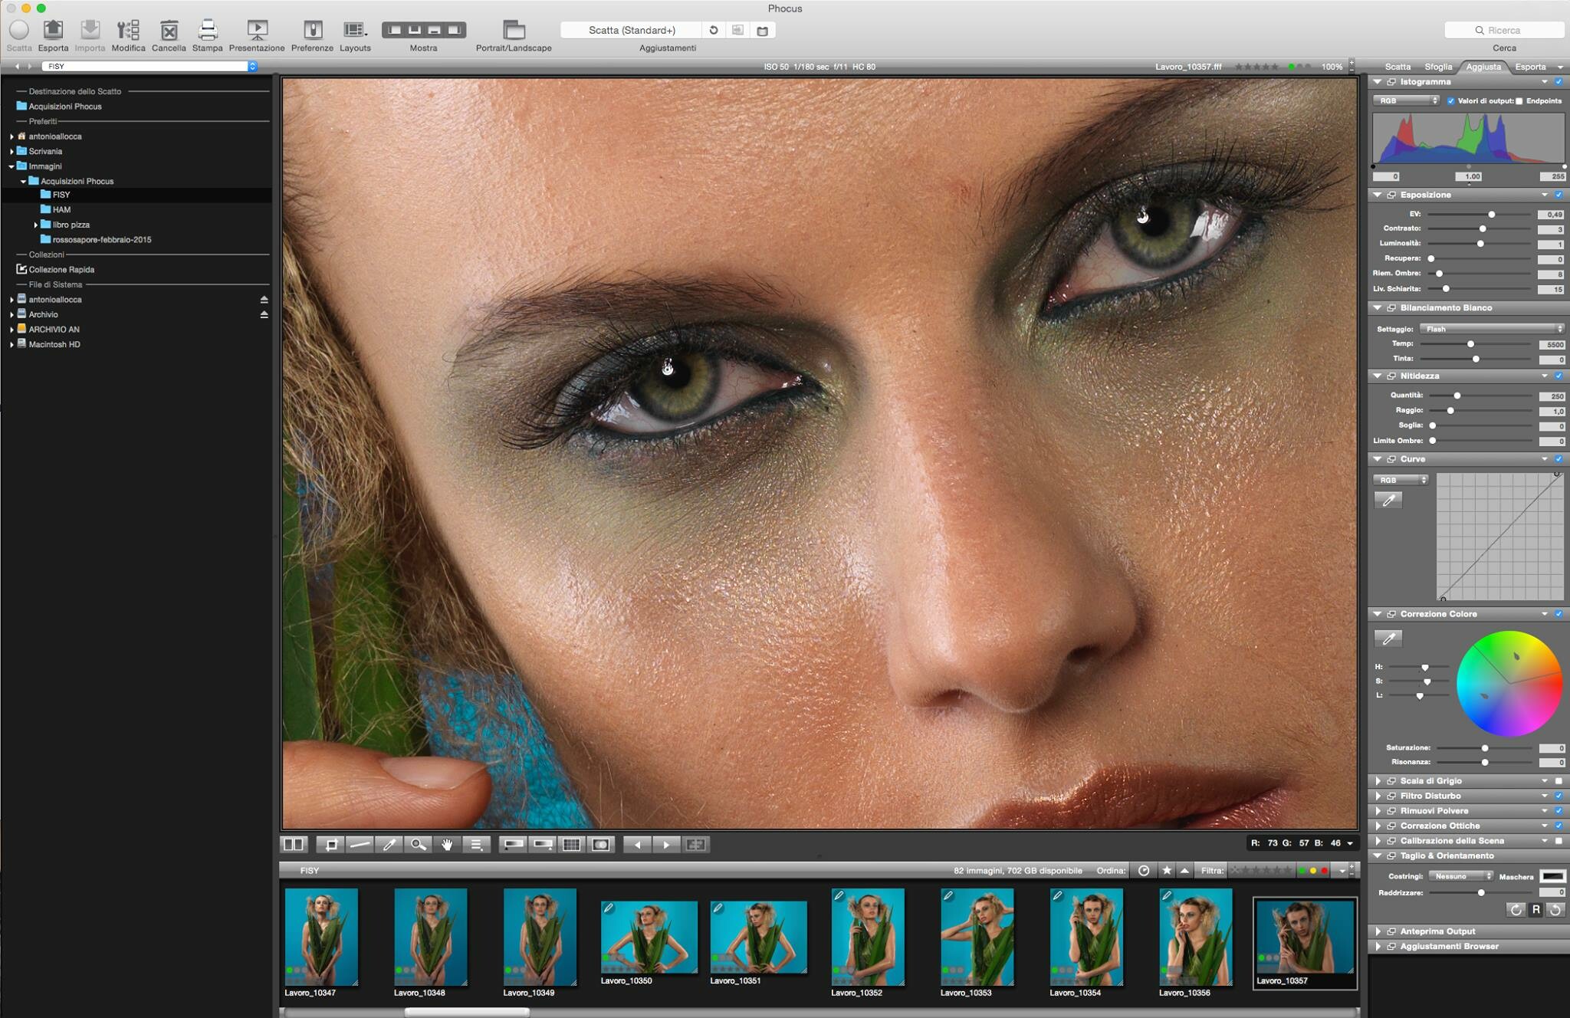Screen dimensions: 1570x1018
Task: Open the Costringi Nessuno dropdown
Action: point(1460,876)
